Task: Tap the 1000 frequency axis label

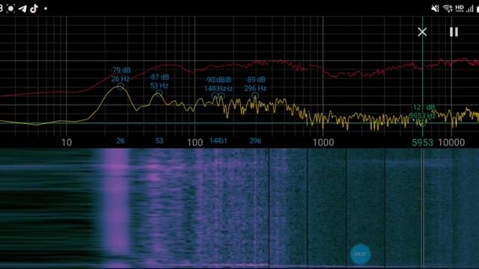Action: click(x=323, y=143)
